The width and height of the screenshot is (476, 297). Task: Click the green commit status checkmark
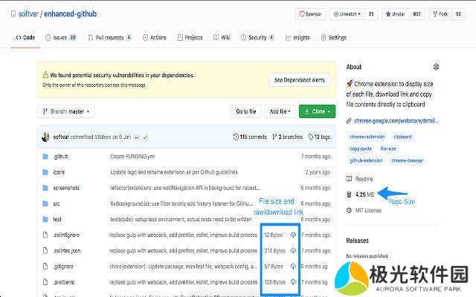click(x=147, y=137)
